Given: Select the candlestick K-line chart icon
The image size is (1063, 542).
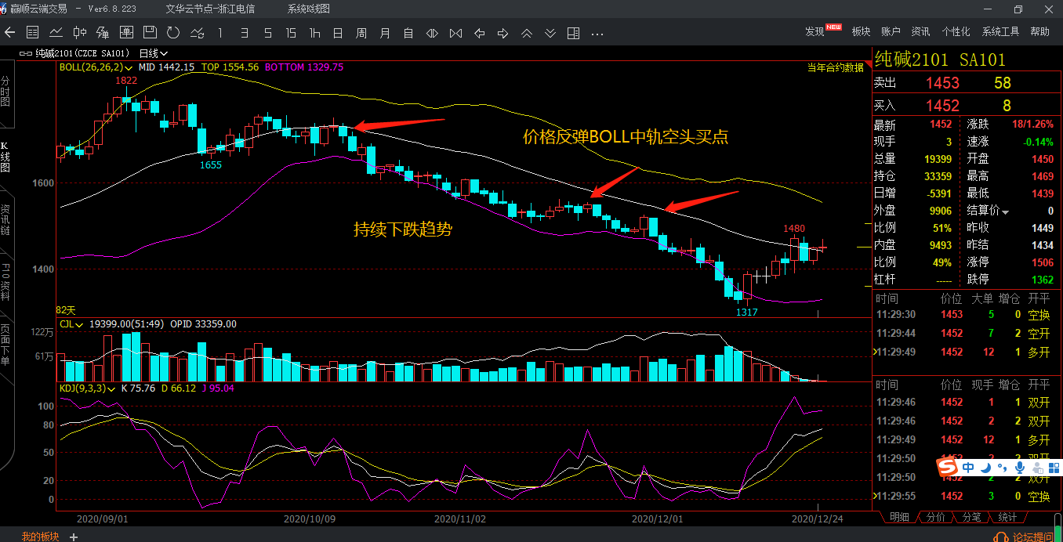Looking at the screenshot, I should pos(79,33).
